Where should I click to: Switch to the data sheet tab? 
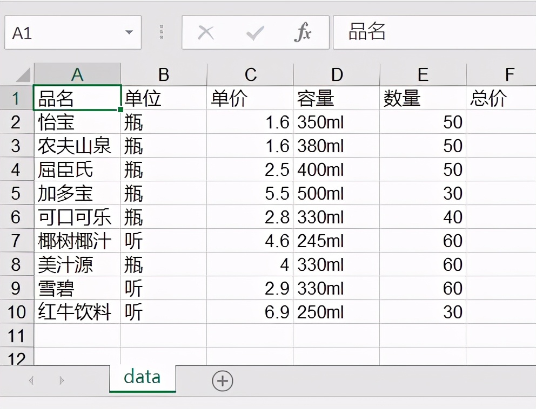tap(143, 378)
